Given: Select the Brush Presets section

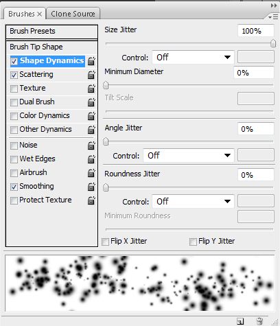Looking at the screenshot, I should [x=51, y=32].
